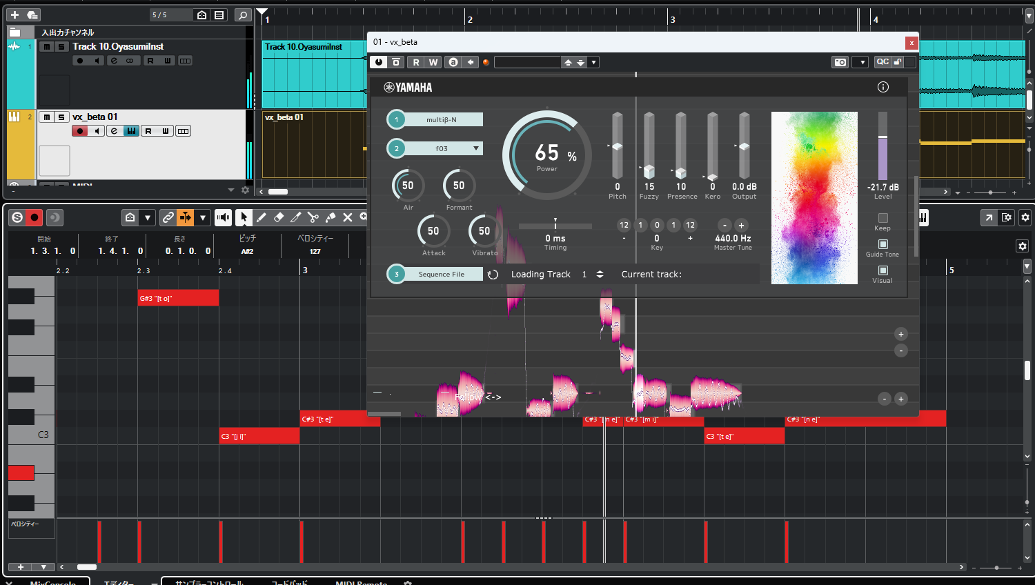Switch to the MIDI Remote tab
1035x585 pixels.
coord(362,582)
